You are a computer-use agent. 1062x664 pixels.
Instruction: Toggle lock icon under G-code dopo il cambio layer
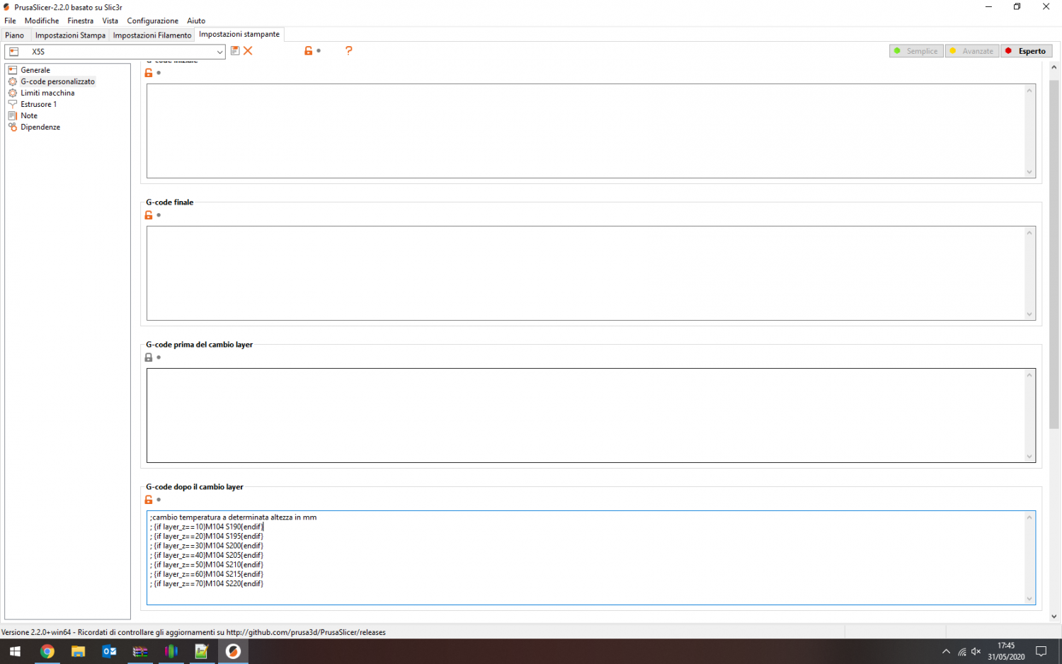[149, 500]
